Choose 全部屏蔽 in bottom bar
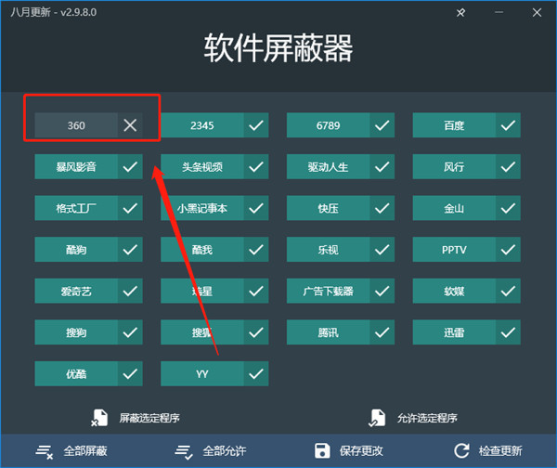This screenshot has height=468, width=557. tap(85, 451)
